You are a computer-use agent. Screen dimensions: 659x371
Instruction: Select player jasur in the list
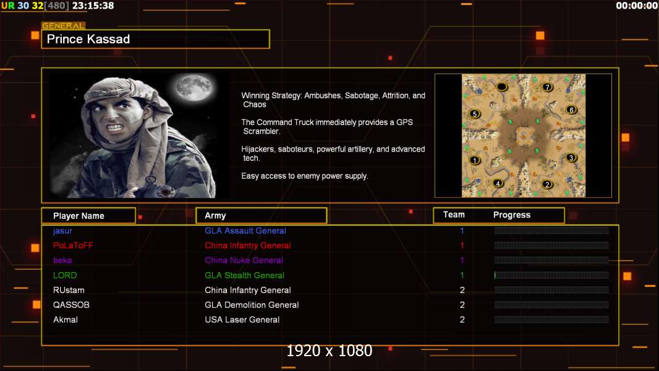point(62,231)
